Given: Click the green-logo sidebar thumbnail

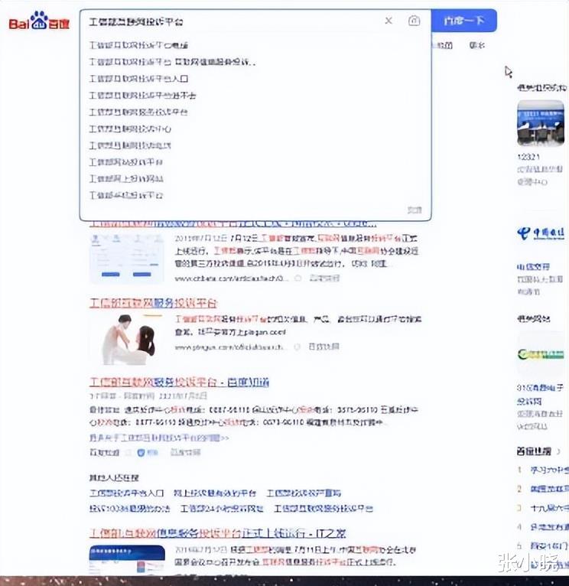Looking at the screenshot, I should 541,353.
